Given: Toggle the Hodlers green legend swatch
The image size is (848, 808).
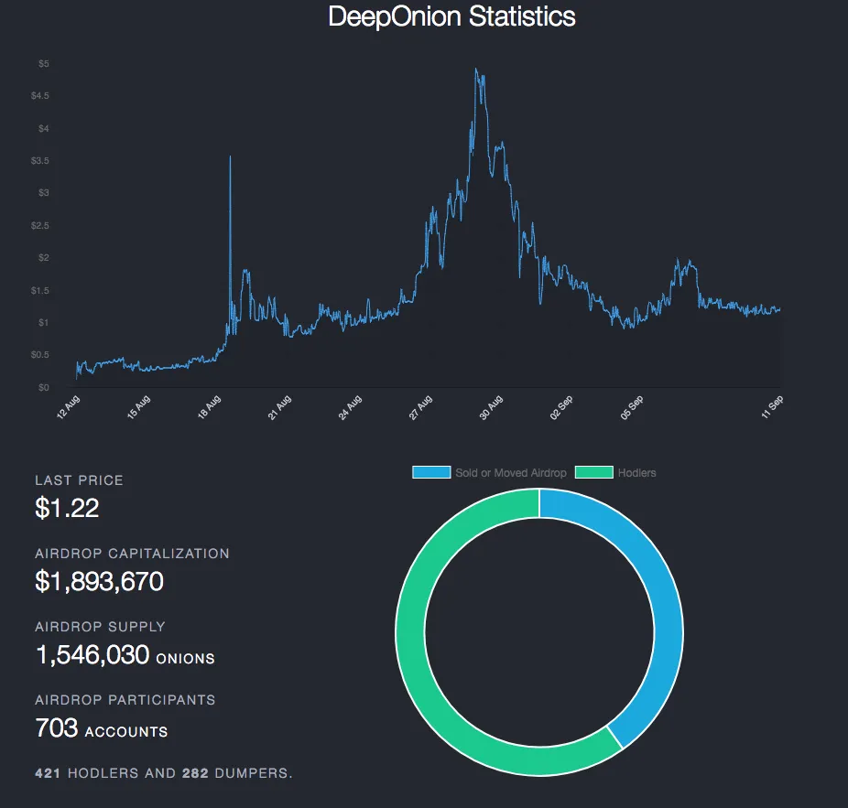Looking at the screenshot, I should click(x=593, y=472).
